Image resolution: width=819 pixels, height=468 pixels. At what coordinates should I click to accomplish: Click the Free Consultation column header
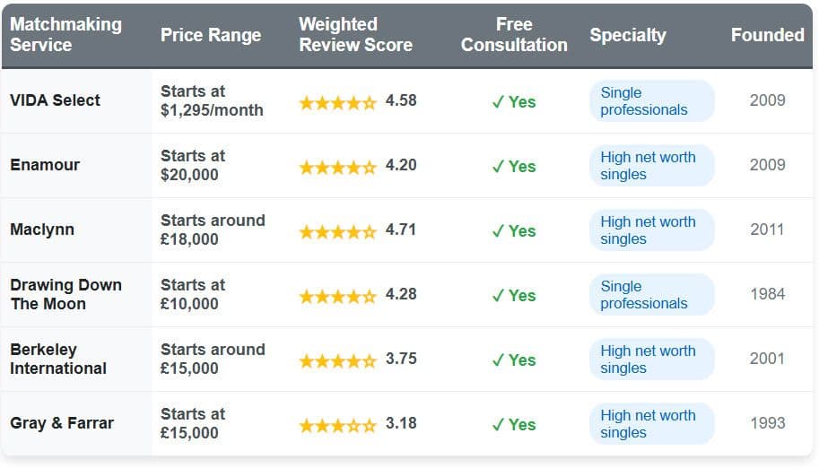(x=514, y=35)
